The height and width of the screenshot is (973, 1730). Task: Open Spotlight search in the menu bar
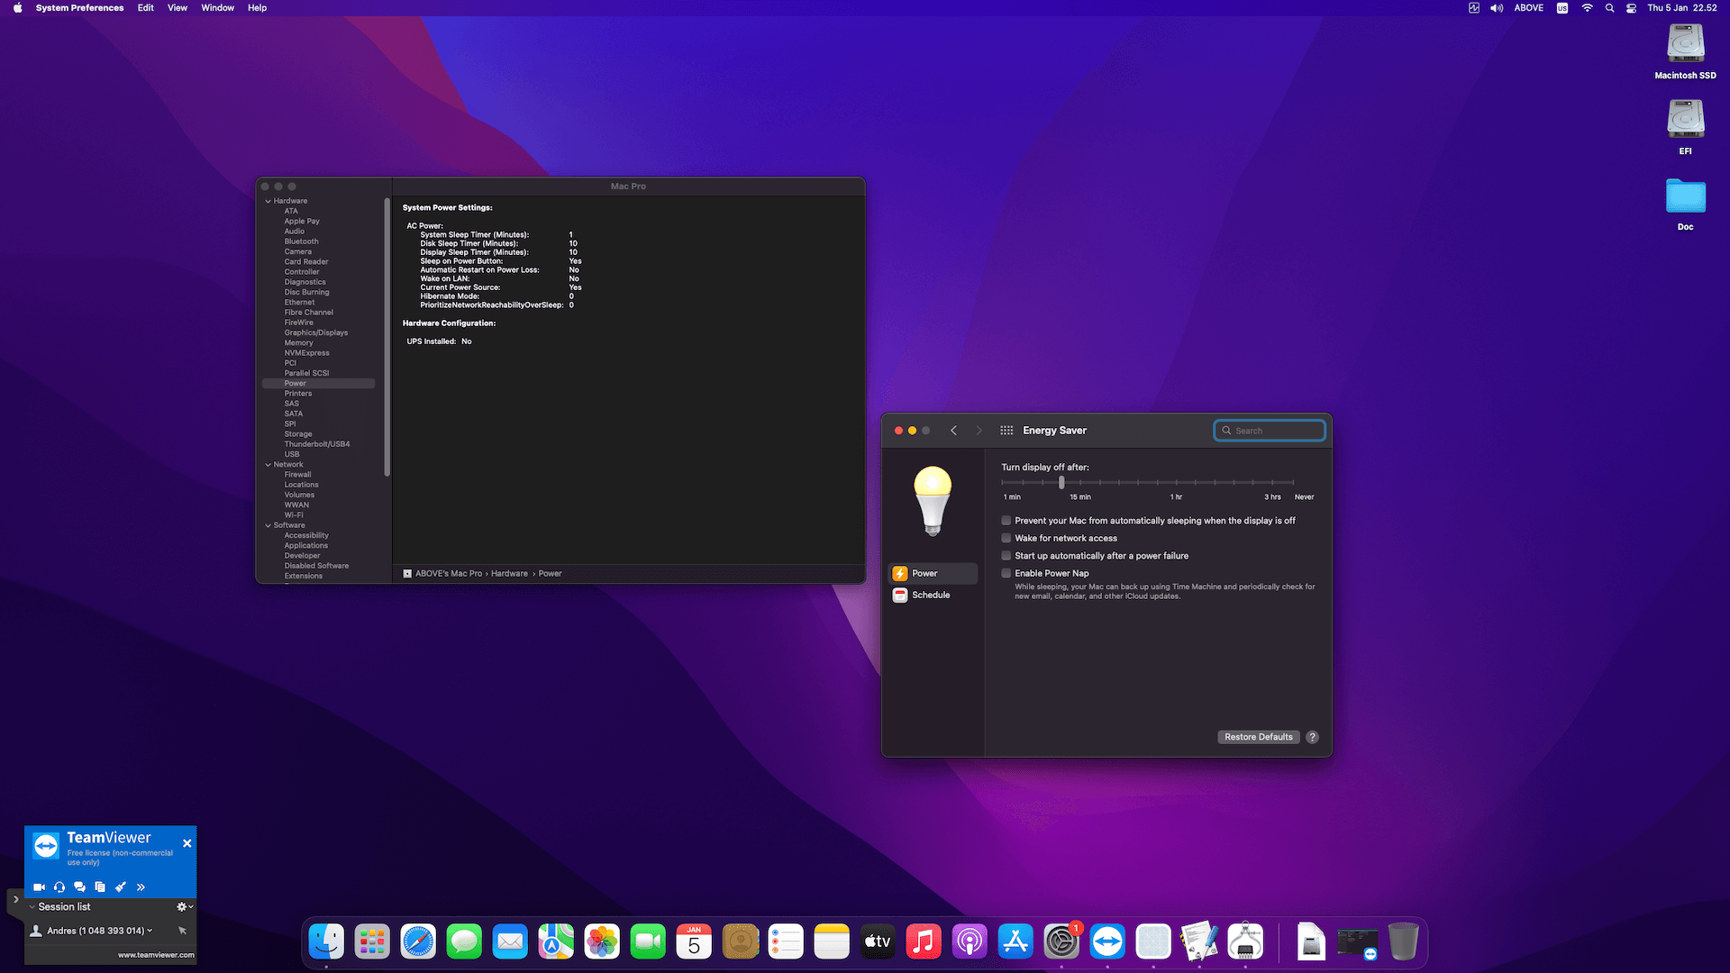coord(1609,8)
